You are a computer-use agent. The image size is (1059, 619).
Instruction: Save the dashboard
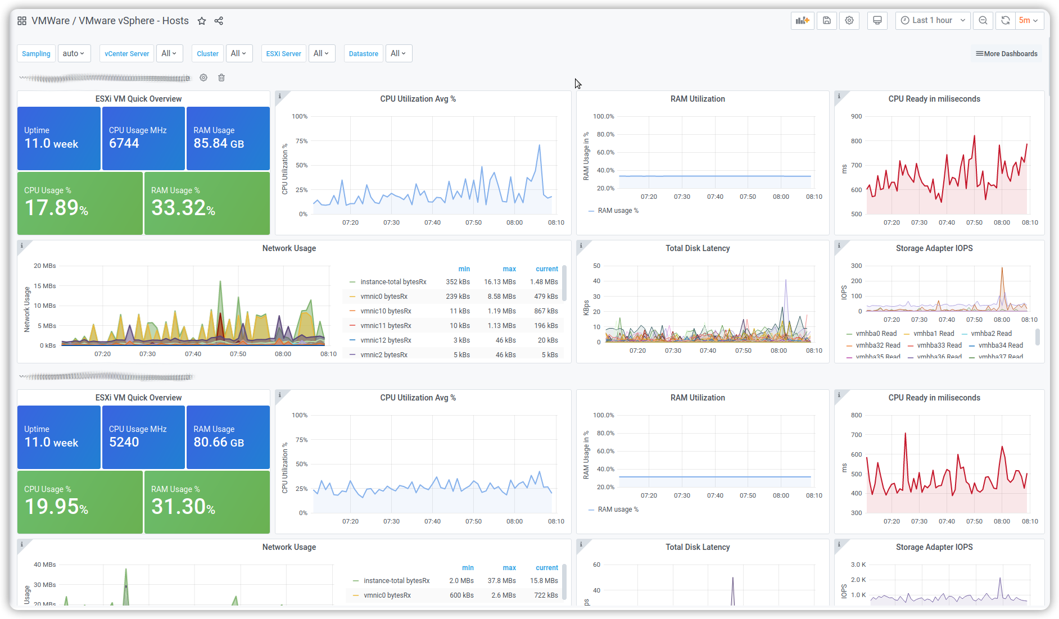(826, 20)
